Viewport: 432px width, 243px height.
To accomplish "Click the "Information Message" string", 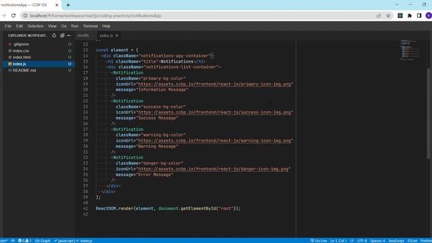I will (162, 90).
